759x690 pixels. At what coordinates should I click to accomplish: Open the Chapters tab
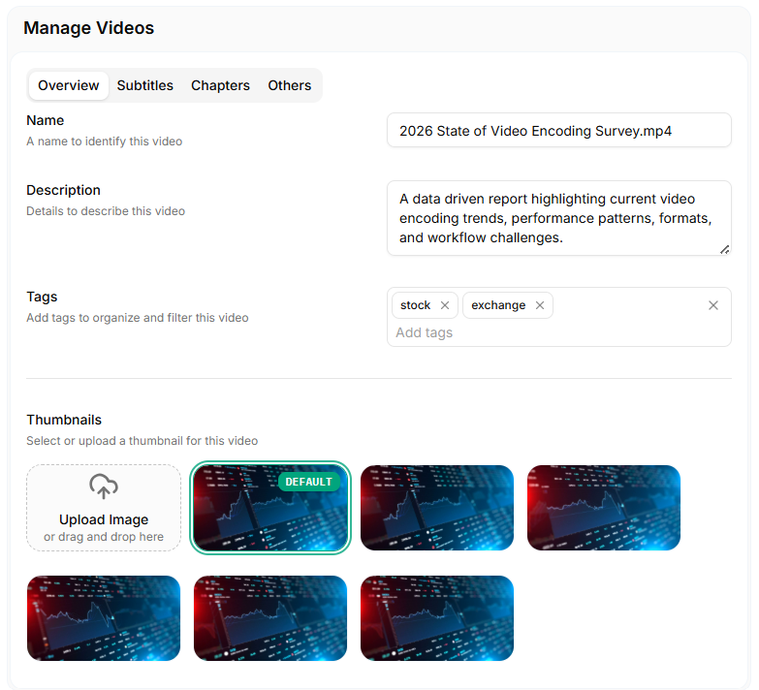coord(220,85)
